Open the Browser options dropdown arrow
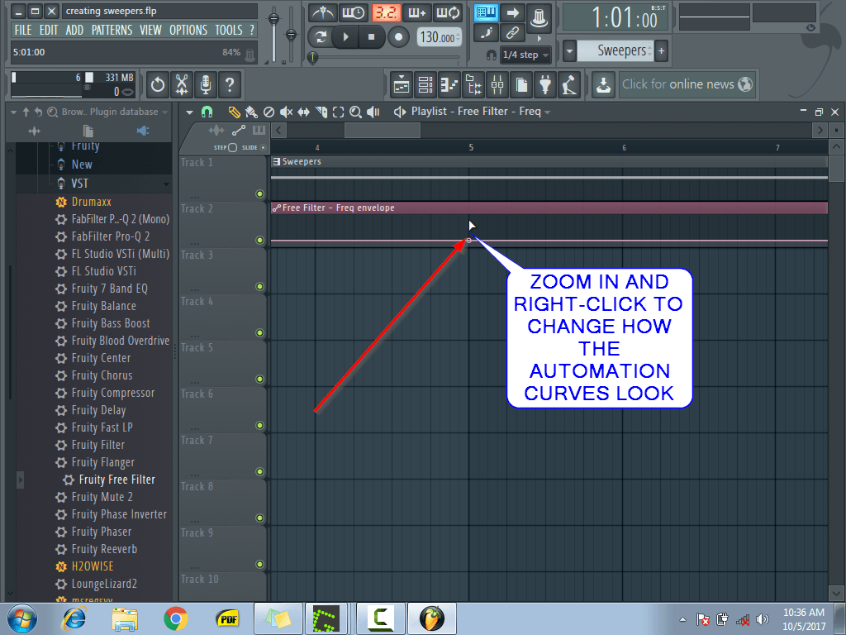The height and width of the screenshot is (635, 846). coord(14,112)
